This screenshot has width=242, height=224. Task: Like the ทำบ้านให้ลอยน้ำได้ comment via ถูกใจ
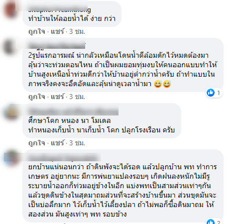click(x=36, y=31)
